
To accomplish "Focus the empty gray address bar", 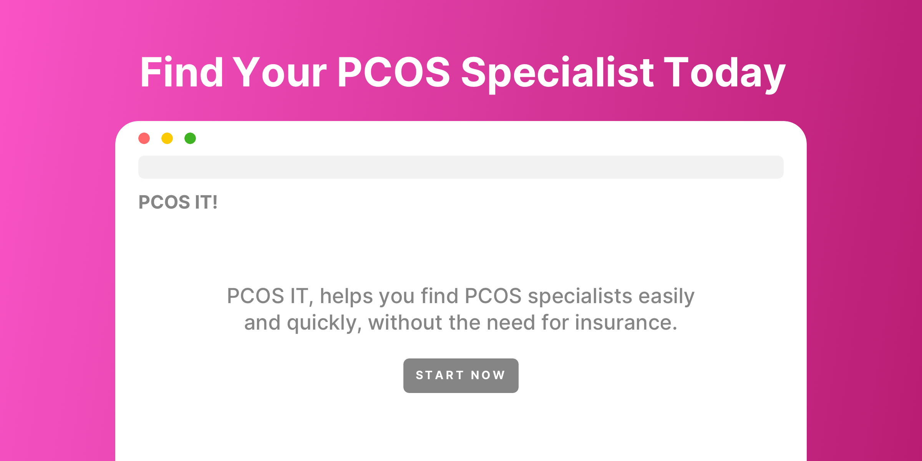I will click(461, 167).
